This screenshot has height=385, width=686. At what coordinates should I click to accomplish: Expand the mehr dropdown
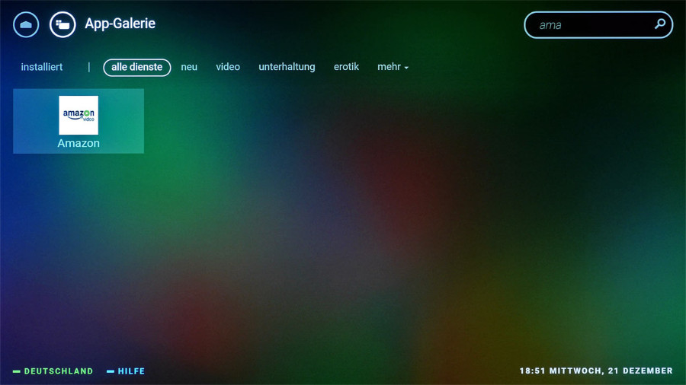tap(393, 67)
